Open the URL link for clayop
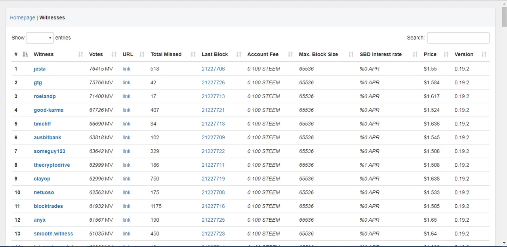The height and width of the screenshot is (247, 507). [x=126, y=179]
